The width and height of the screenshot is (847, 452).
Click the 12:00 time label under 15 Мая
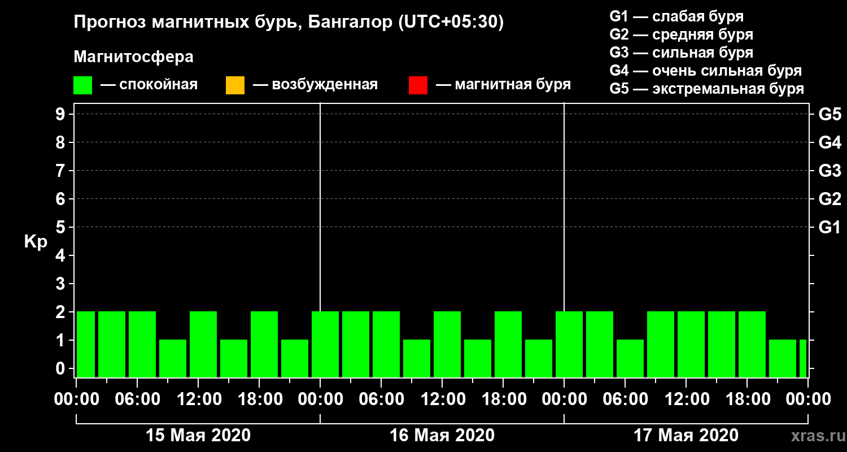(x=198, y=399)
